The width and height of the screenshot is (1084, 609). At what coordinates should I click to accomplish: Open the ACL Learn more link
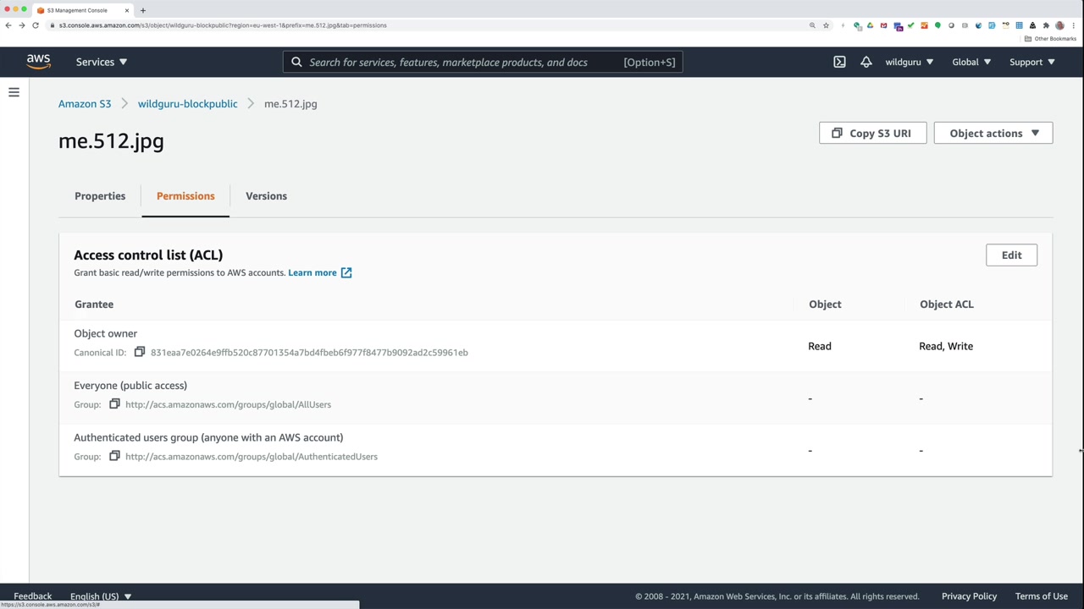pyautogui.click(x=319, y=272)
